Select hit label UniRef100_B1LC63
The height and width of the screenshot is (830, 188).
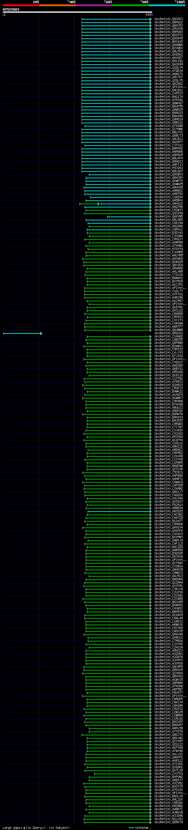click(169, 819)
